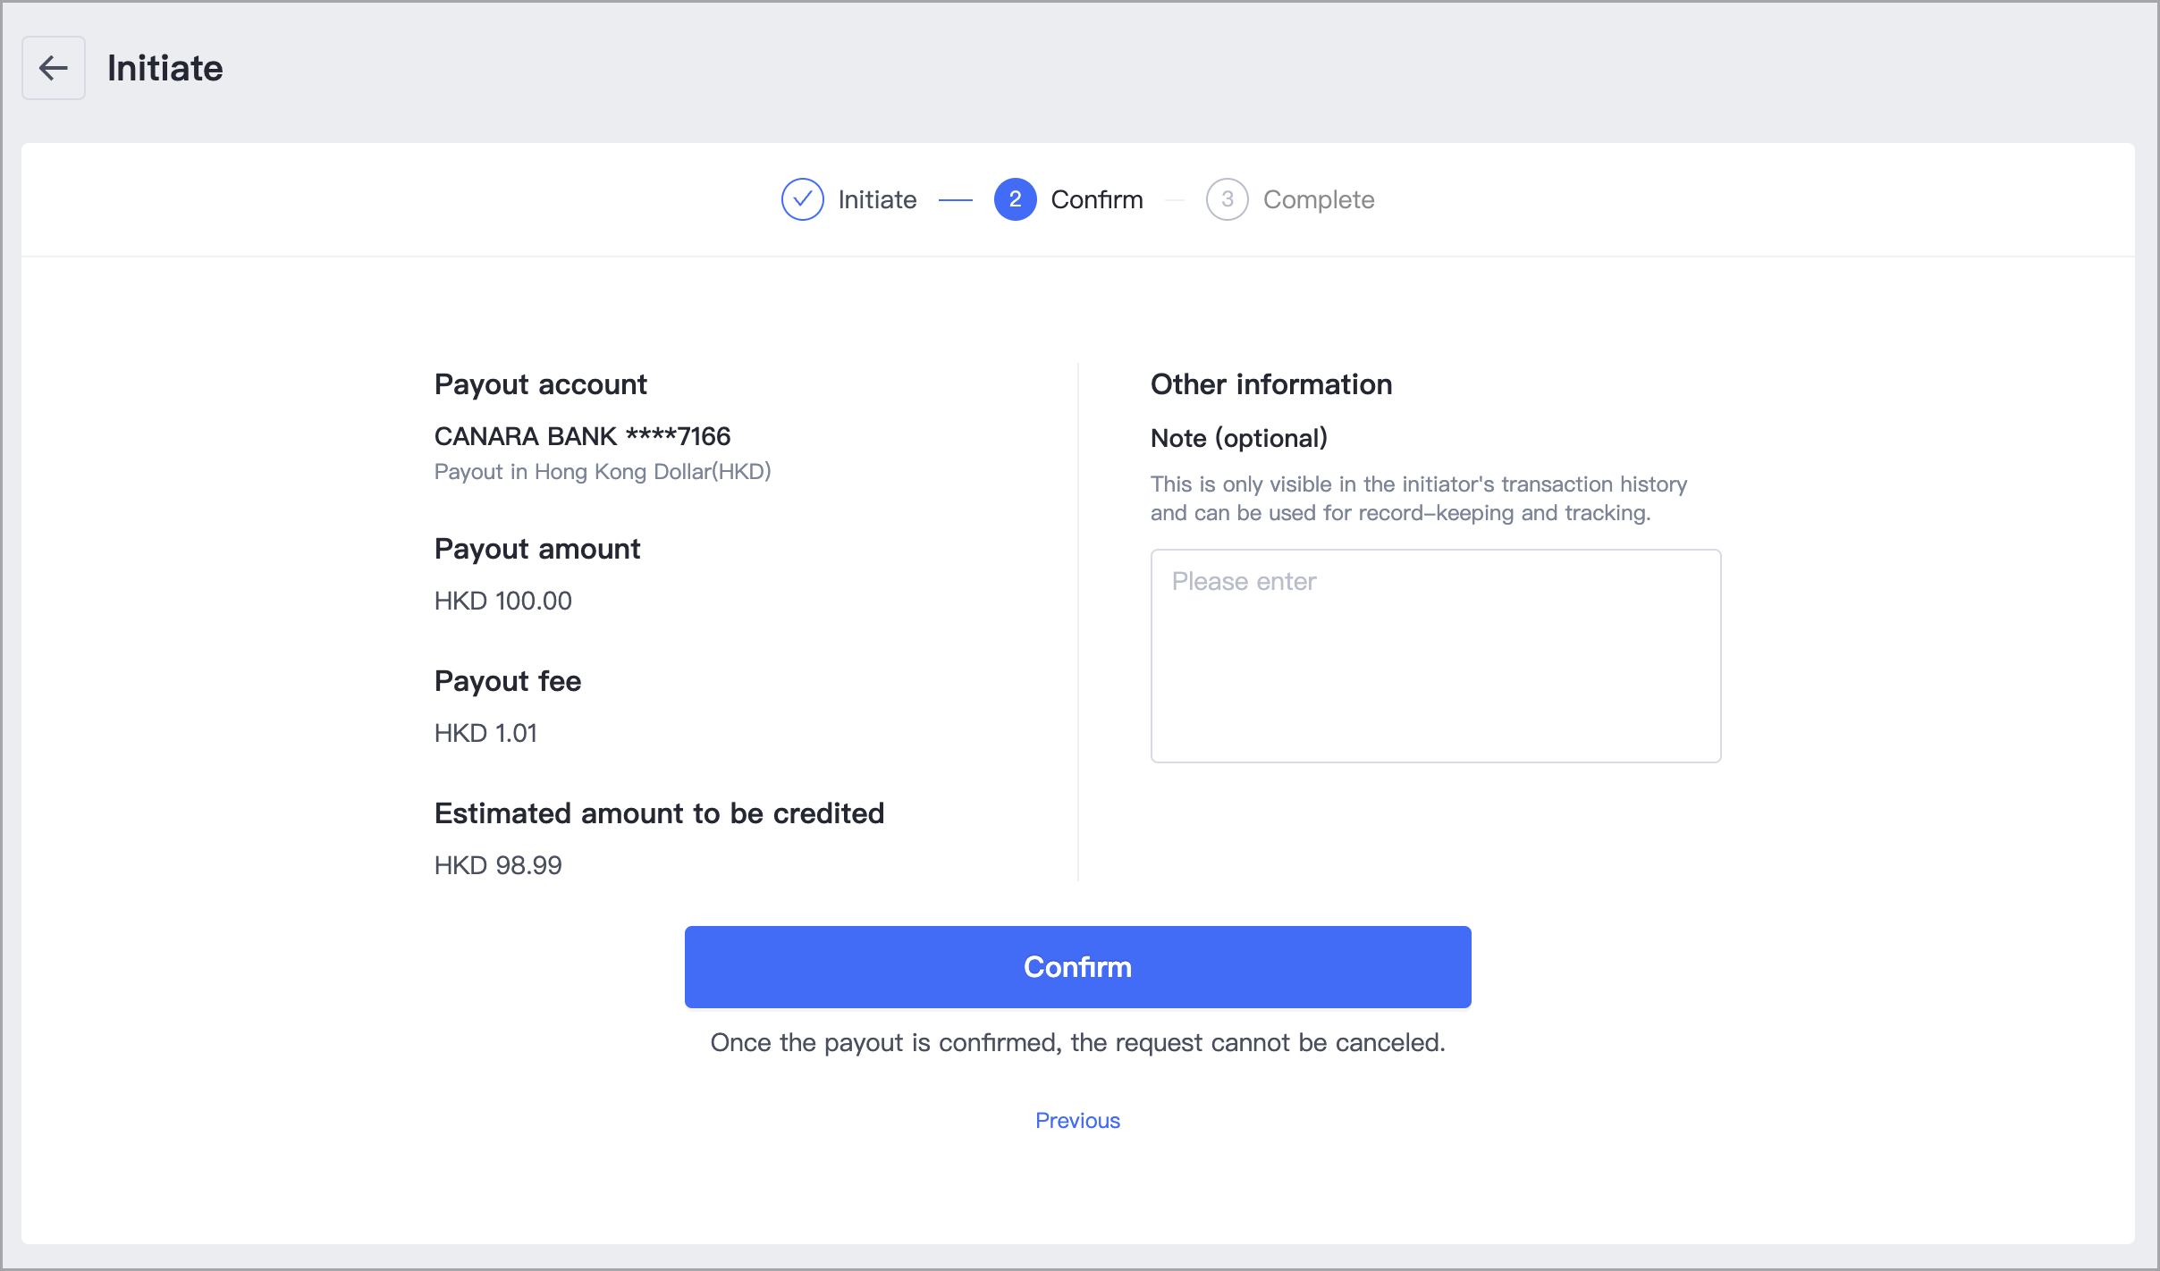Click the 'Payout account' heading
This screenshot has height=1271, width=2160.
pos(540,384)
